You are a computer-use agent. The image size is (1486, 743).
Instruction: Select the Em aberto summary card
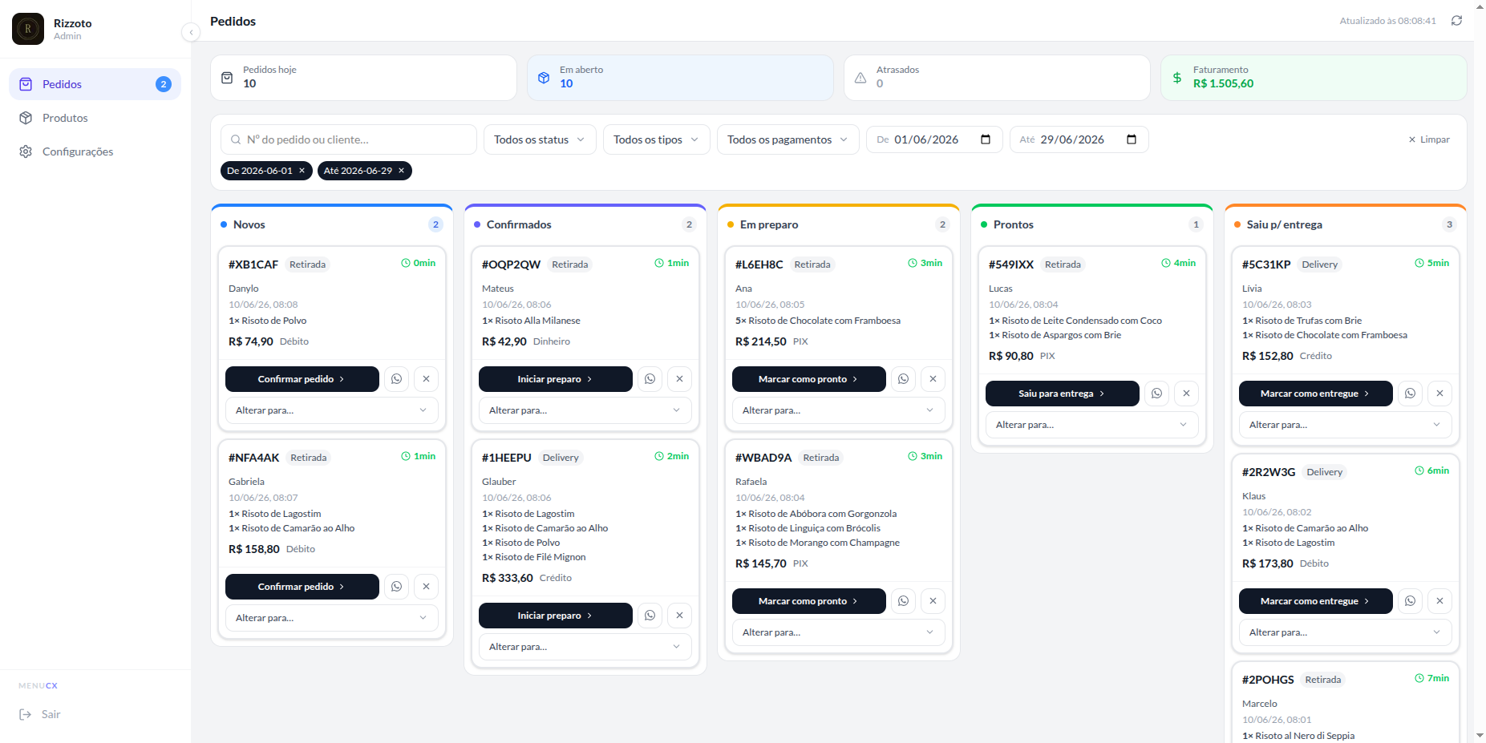pyautogui.click(x=680, y=78)
